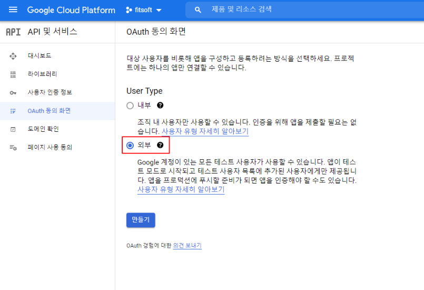Click the 라이브러리 library icon
The height and width of the screenshot is (290, 424).
13,74
